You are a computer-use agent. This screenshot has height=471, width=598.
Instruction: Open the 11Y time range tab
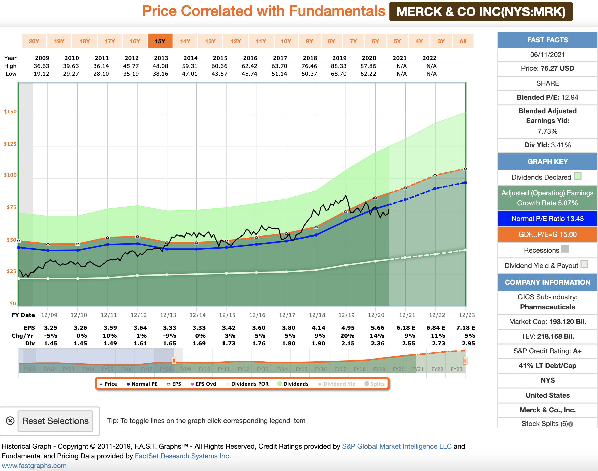coord(261,41)
